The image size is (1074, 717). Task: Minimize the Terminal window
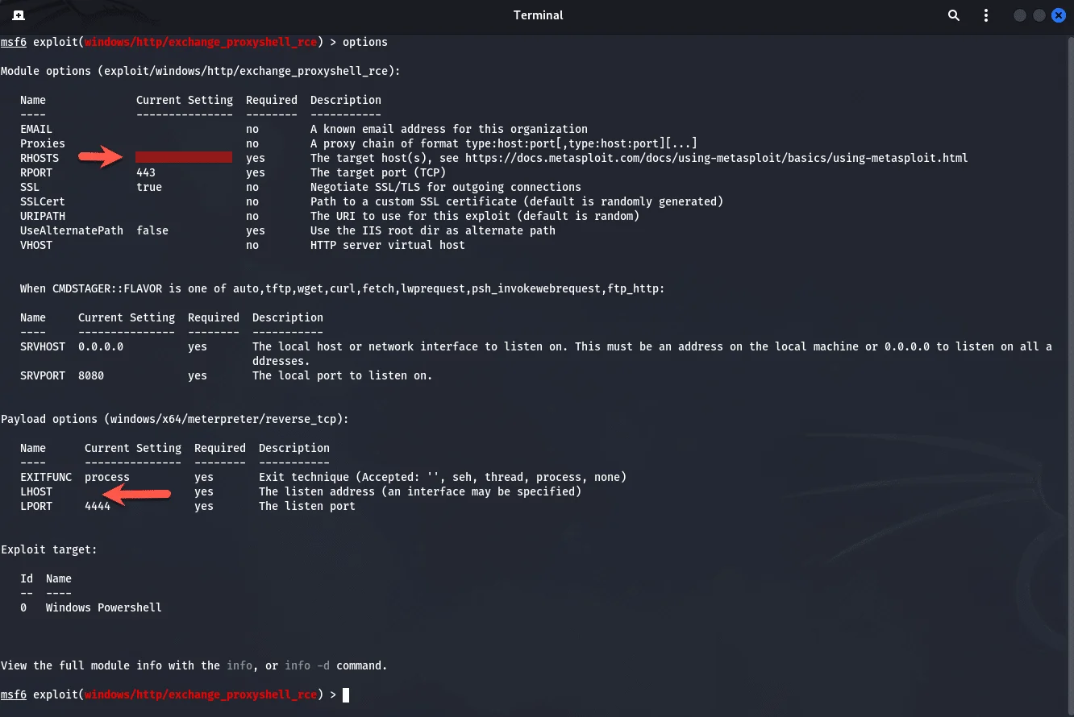coord(1020,15)
